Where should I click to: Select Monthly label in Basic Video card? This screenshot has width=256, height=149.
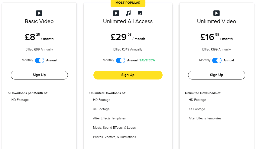point(27,60)
